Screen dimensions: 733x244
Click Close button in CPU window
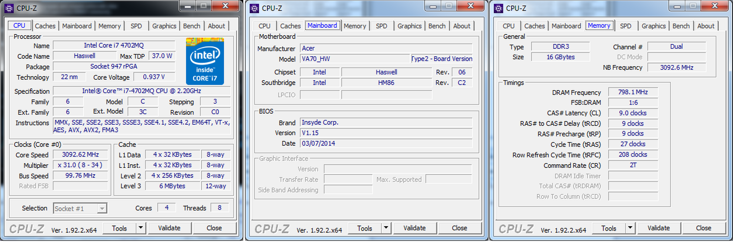pos(214,228)
